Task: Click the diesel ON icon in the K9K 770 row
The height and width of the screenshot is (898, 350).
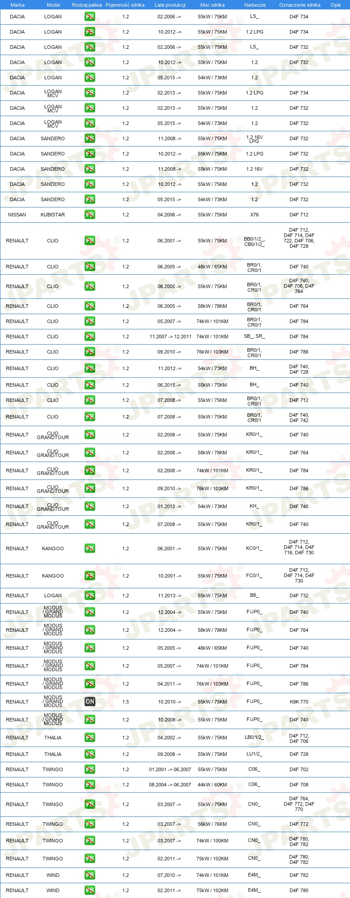Action: [x=90, y=702]
